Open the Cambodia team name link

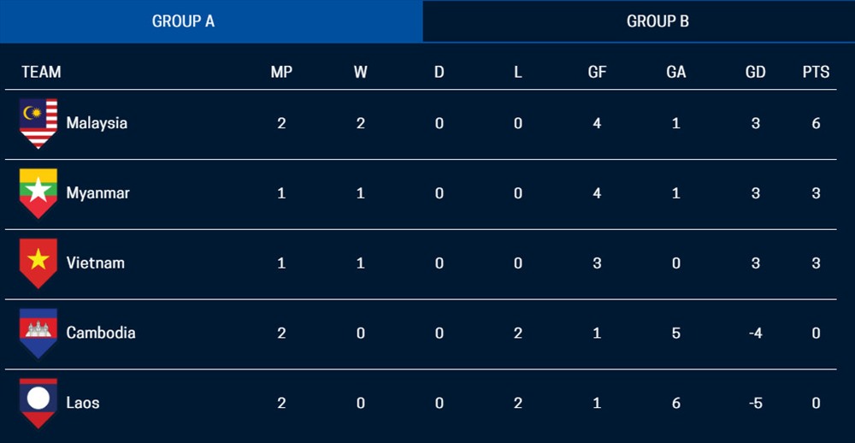(x=101, y=333)
